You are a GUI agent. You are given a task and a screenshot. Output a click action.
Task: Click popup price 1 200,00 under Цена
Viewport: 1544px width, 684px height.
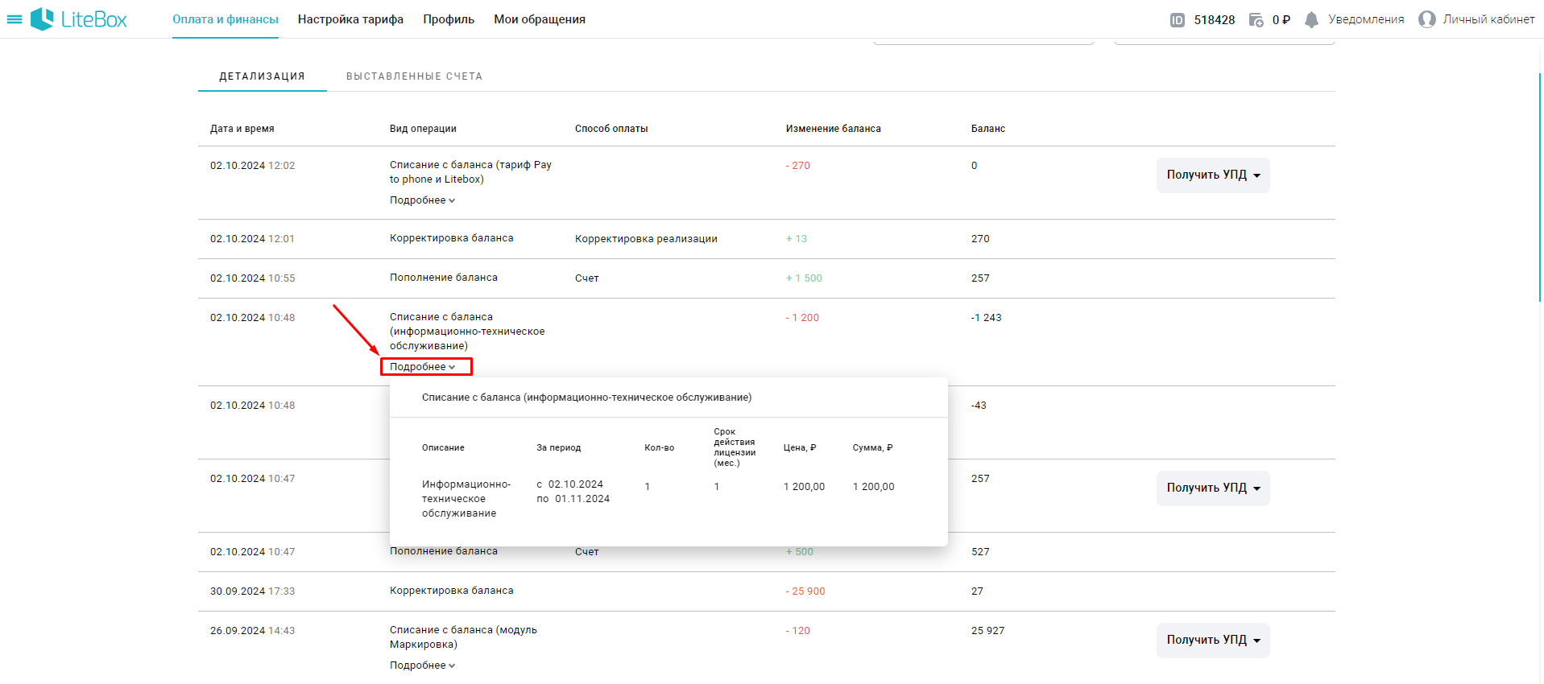pyautogui.click(x=804, y=487)
